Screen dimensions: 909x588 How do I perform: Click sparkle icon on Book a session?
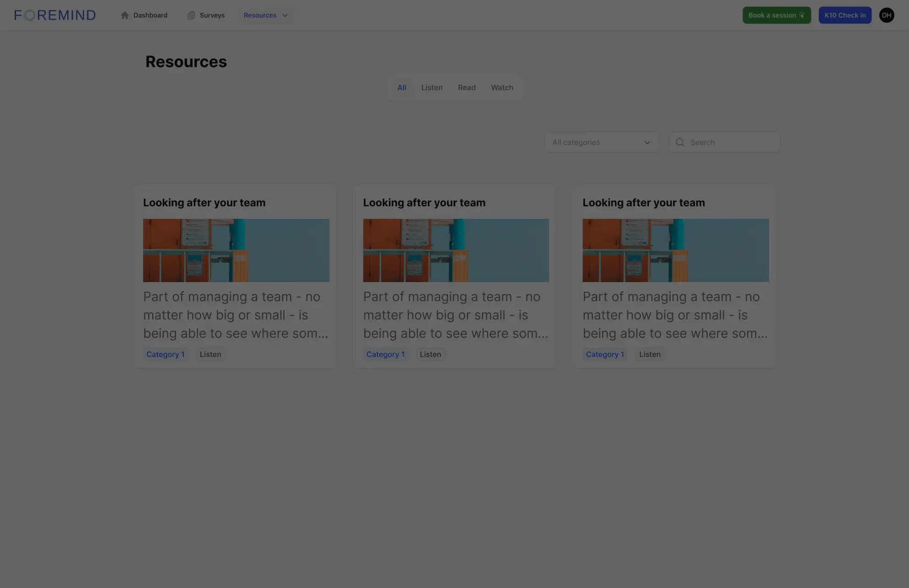pyautogui.click(x=802, y=15)
